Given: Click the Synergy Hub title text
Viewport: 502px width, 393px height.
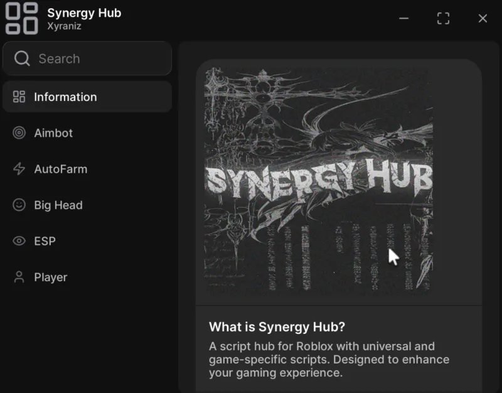Looking at the screenshot, I should pos(84,13).
